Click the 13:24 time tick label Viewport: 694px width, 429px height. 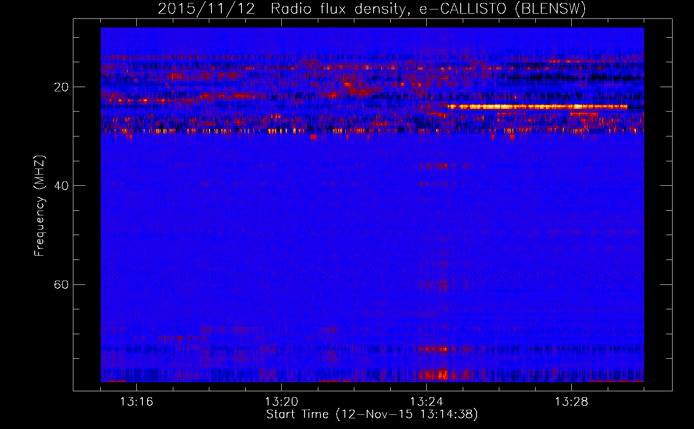[x=426, y=402]
